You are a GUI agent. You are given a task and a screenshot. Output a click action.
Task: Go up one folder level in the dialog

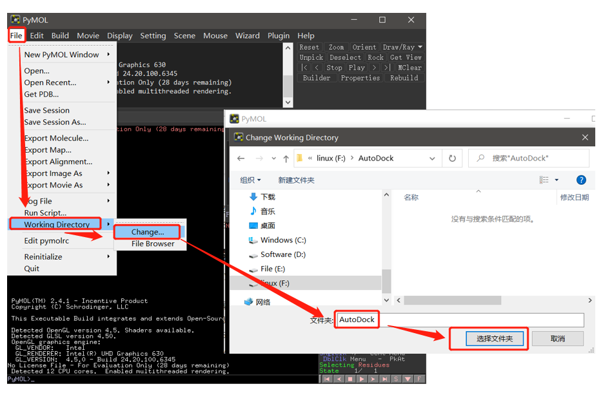click(286, 158)
